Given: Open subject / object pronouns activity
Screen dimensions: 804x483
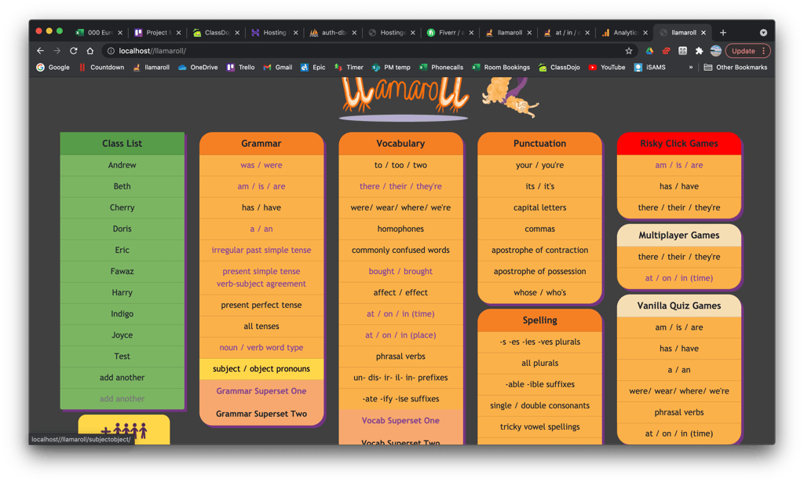Looking at the screenshot, I should (x=261, y=368).
